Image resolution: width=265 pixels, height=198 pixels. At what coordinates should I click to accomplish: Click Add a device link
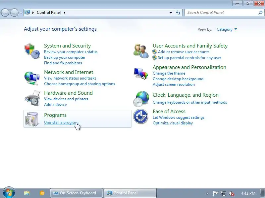[x=55, y=105]
